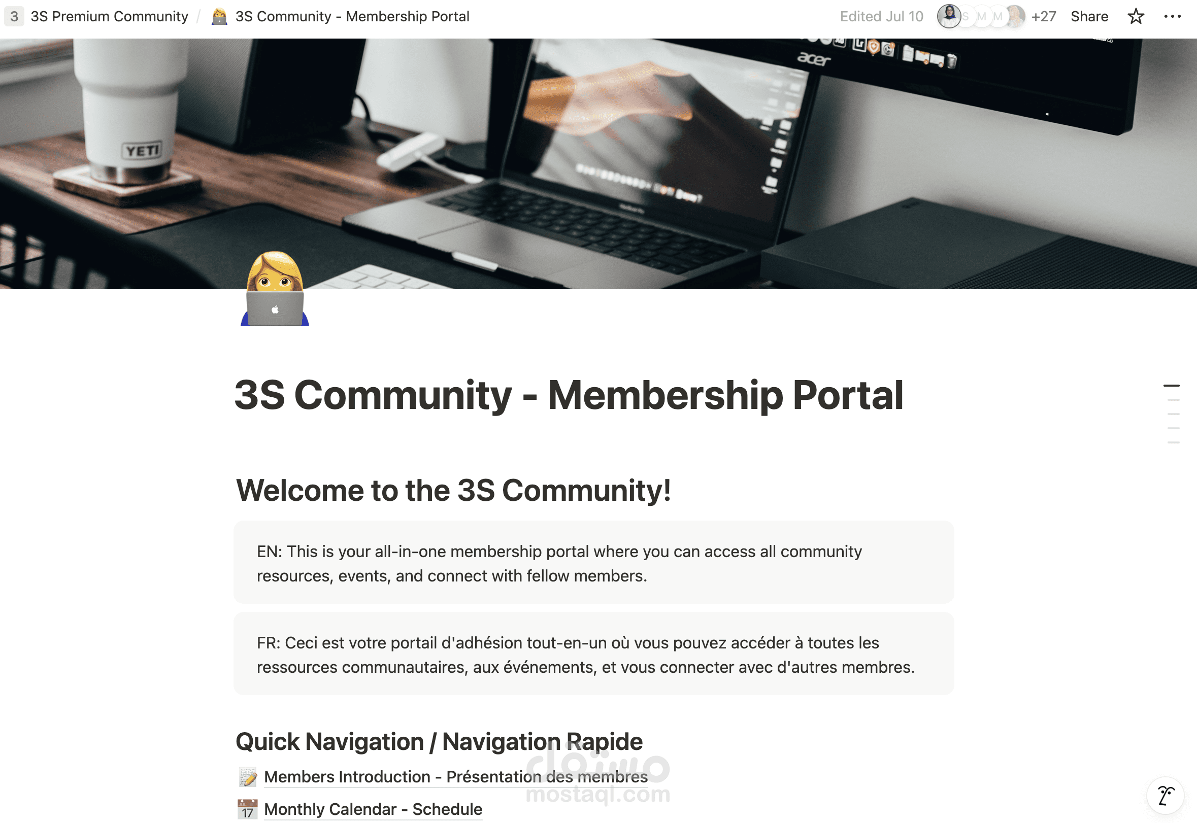Open Members Introduction - Présentation des membres
Viewport: 1197px width, 823px height.
455,777
